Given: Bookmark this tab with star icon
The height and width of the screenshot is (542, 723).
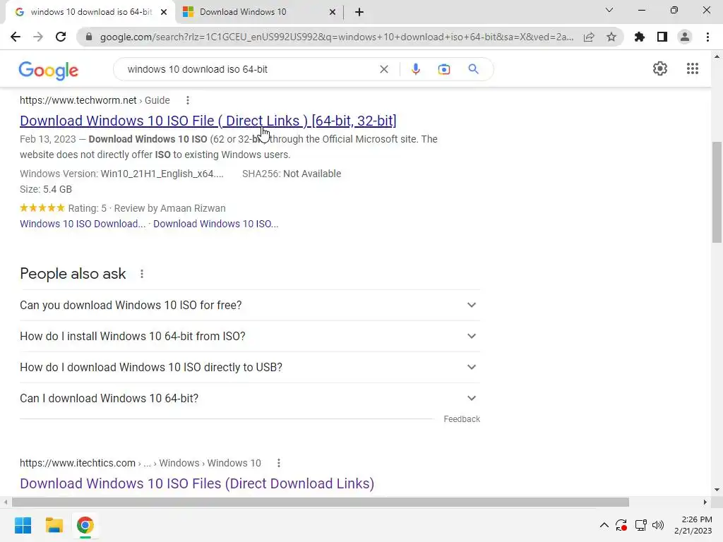Looking at the screenshot, I should [x=611, y=37].
